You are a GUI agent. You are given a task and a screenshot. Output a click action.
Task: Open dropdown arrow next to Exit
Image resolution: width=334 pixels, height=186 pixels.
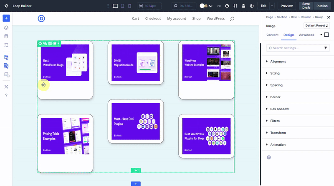(272, 6)
